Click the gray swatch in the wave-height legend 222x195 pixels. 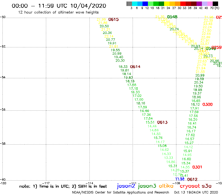click(x=129, y=4)
